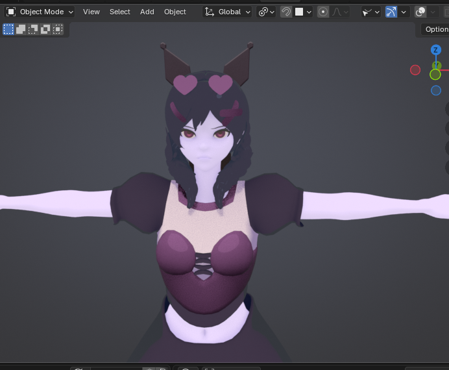Click the green hollow axis circle
Screen dimensions: 449x370
pos(435,75)
